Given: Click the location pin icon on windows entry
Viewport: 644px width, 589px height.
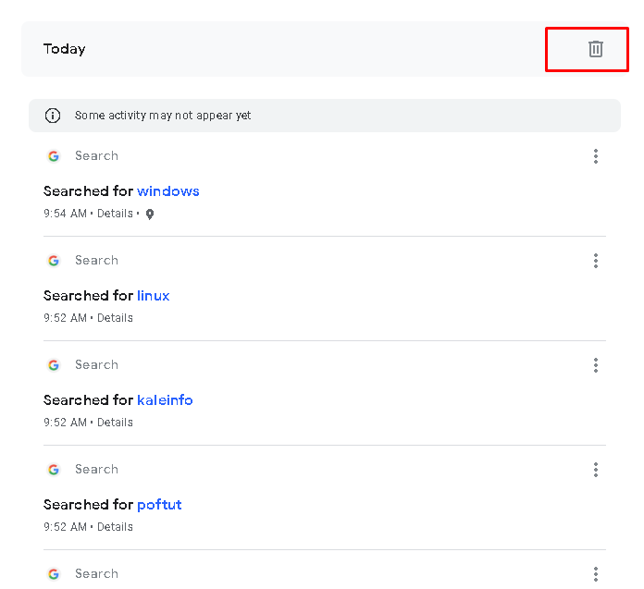Looking at the screenshot, I should coord(150,215).
